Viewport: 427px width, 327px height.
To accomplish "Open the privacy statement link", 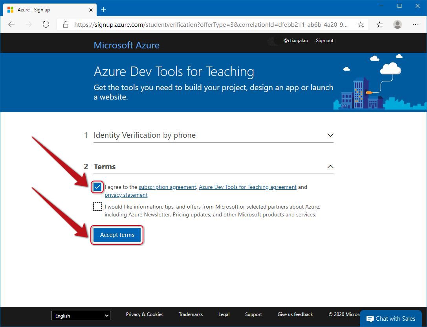I will 126,195.
